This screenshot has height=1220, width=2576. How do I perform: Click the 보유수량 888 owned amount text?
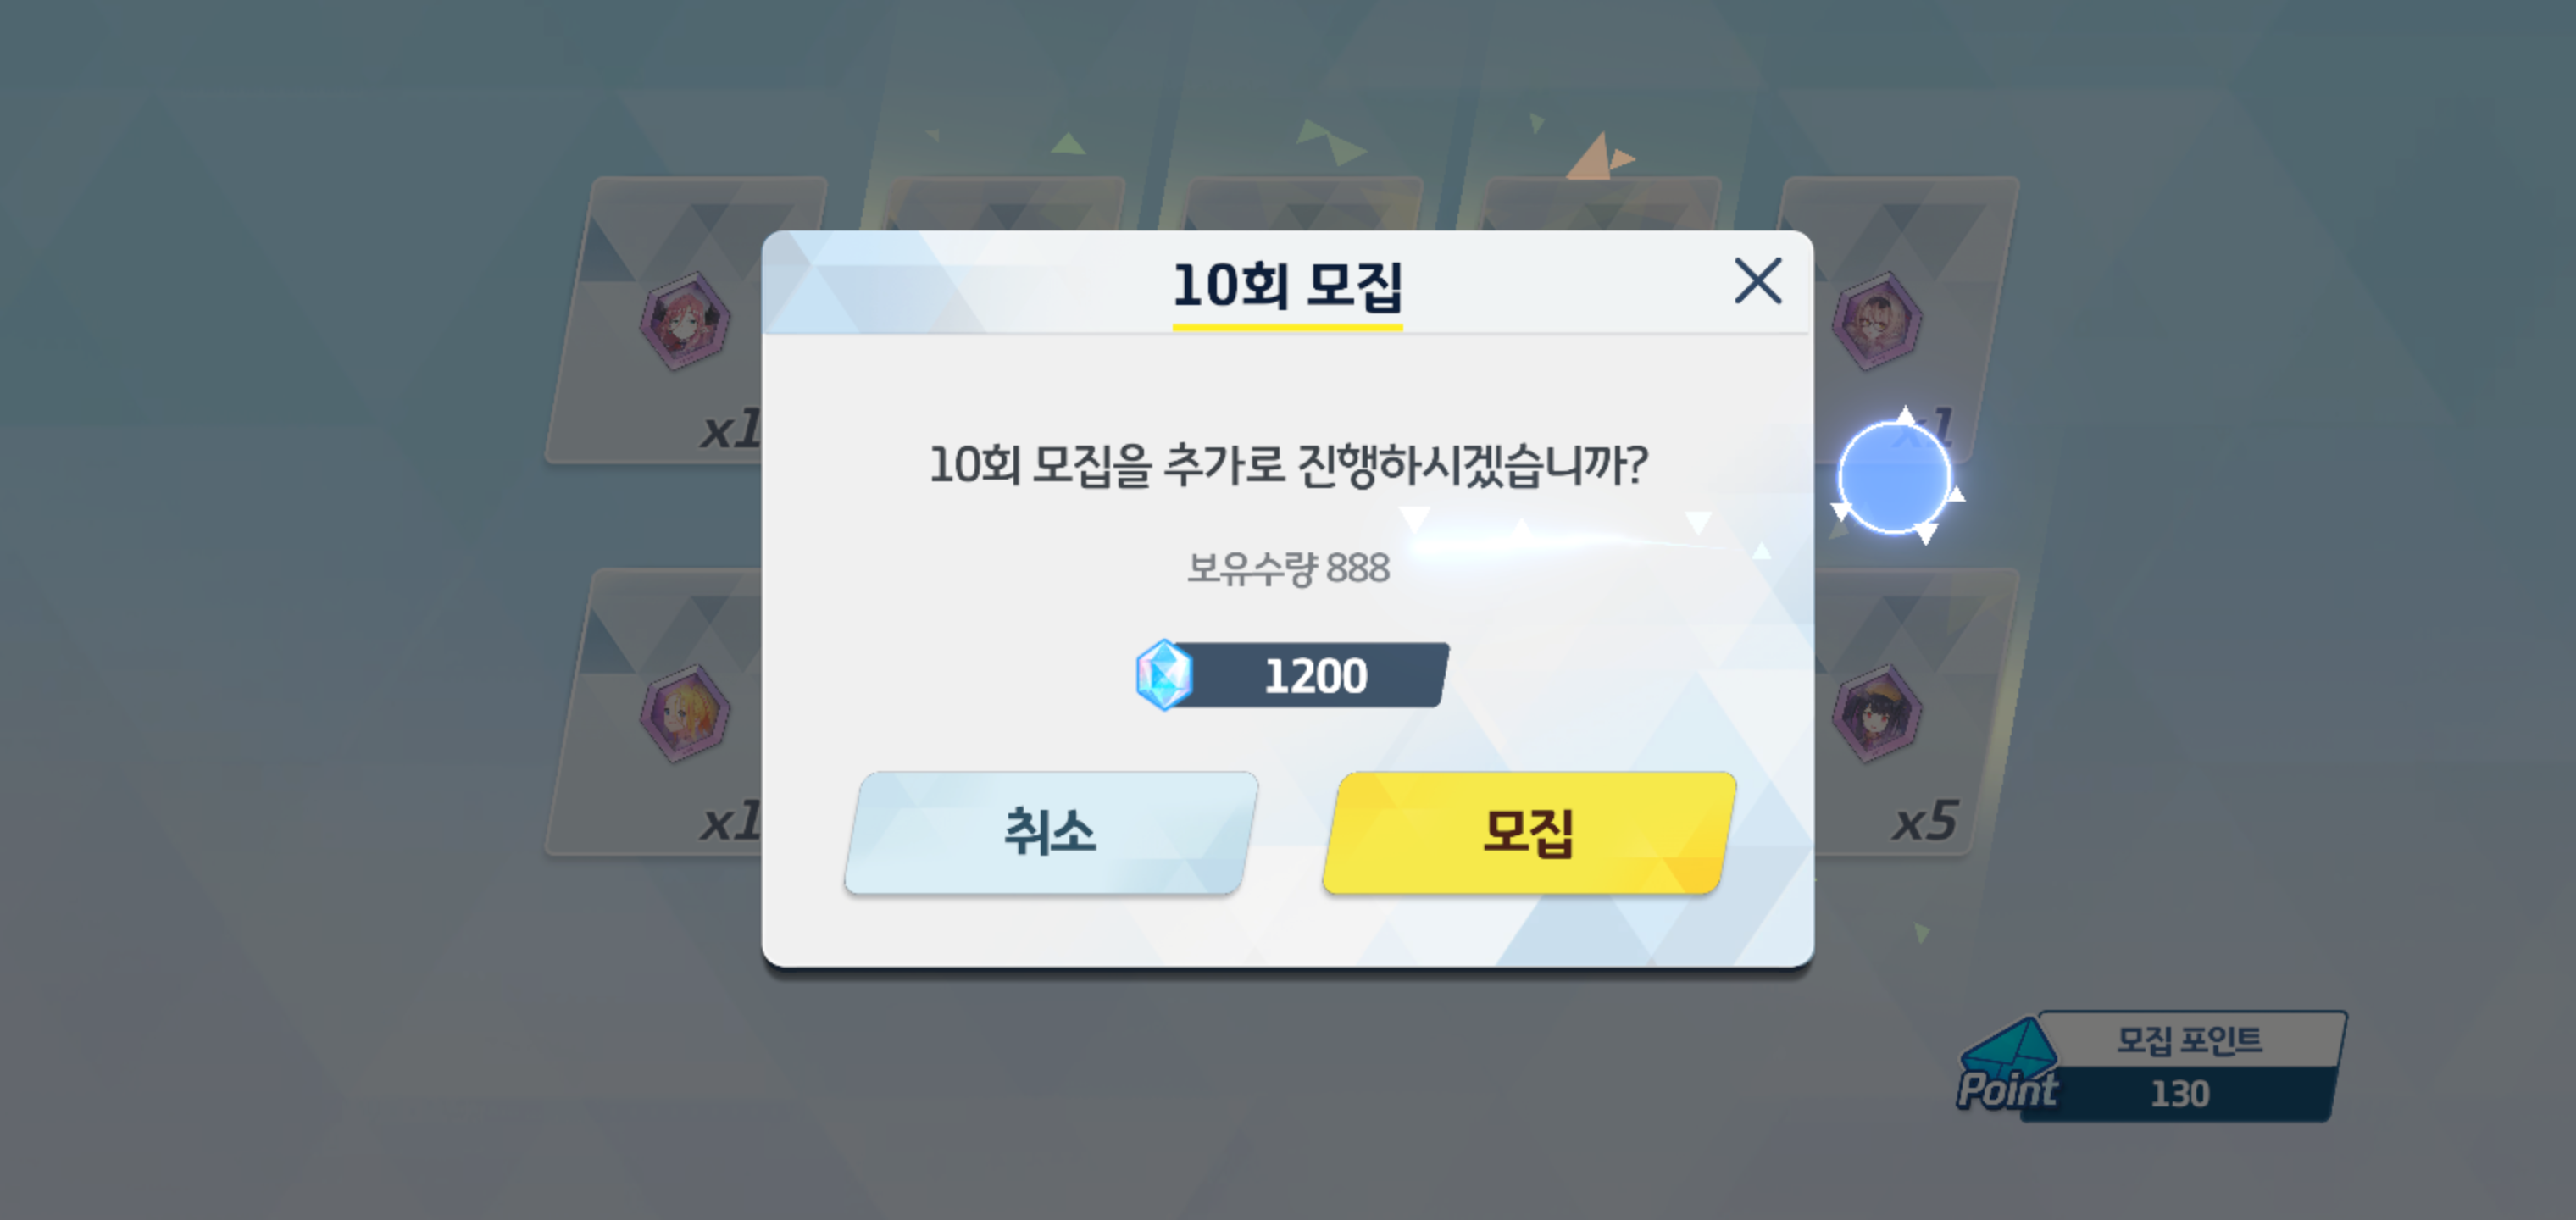click(x=1288, y=568)
